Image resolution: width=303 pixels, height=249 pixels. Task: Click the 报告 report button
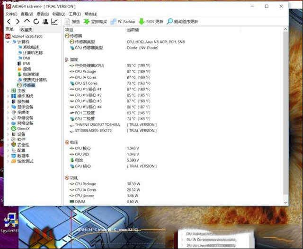tap(72, 22)
